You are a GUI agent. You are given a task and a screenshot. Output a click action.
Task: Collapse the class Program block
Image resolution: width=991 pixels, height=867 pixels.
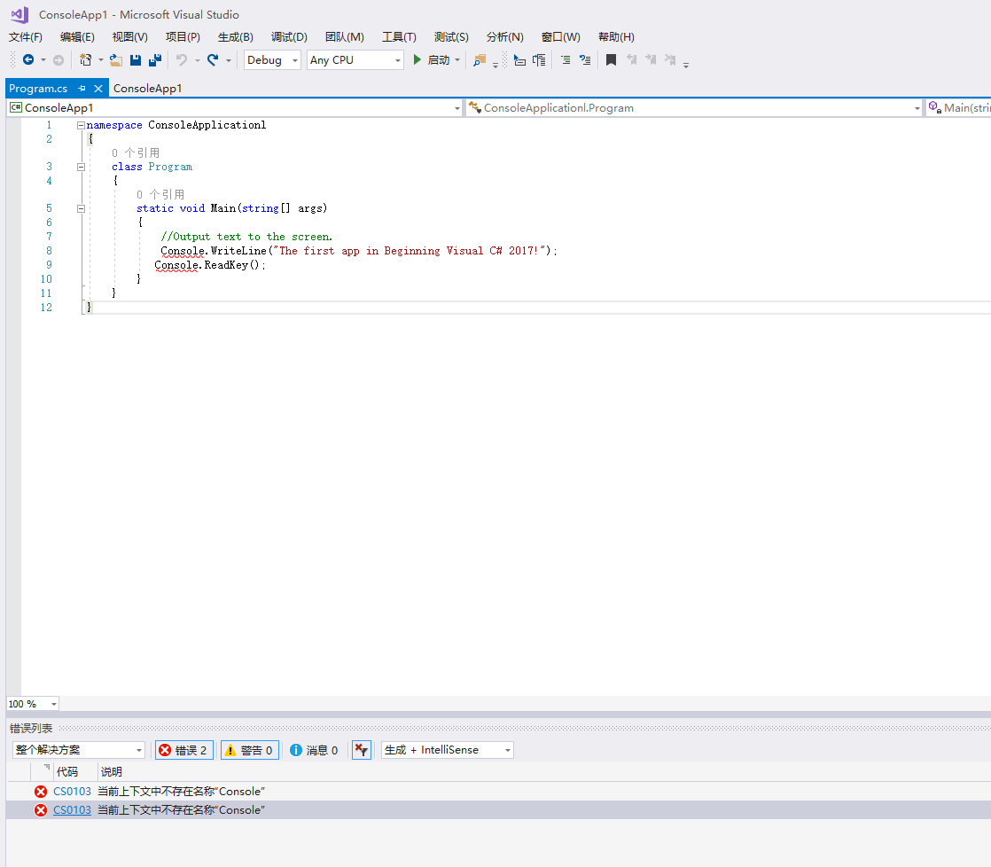81,167
